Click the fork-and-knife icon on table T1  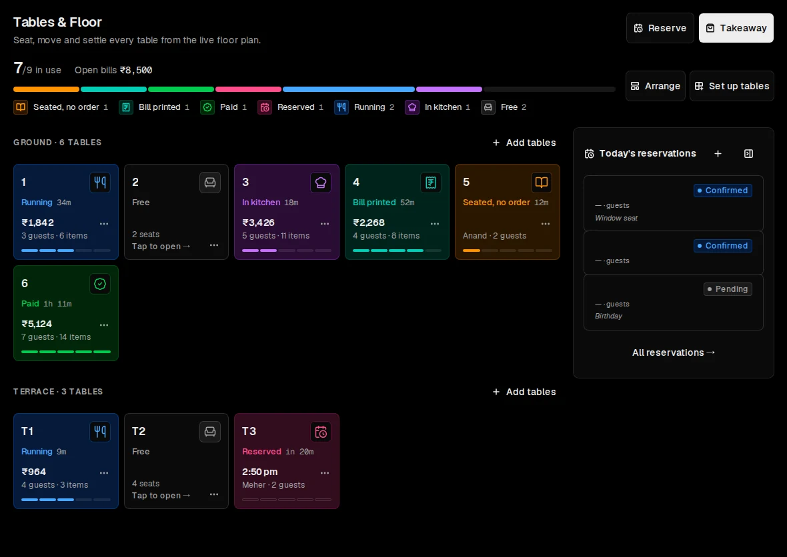point(100,432)
